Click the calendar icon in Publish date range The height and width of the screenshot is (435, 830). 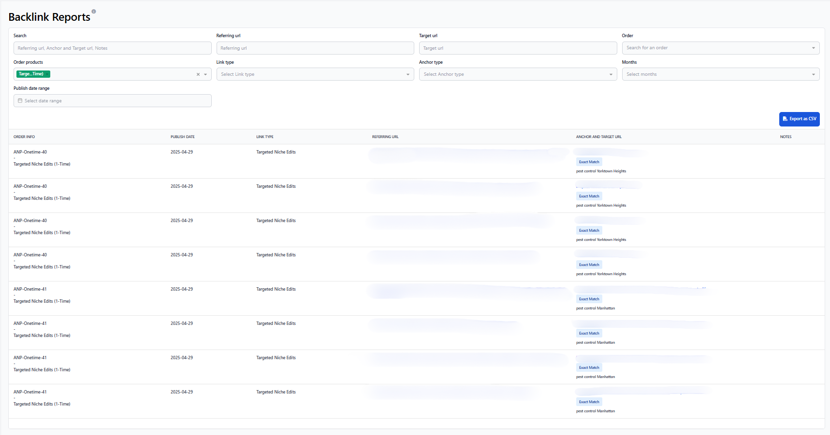coord(20,101)
